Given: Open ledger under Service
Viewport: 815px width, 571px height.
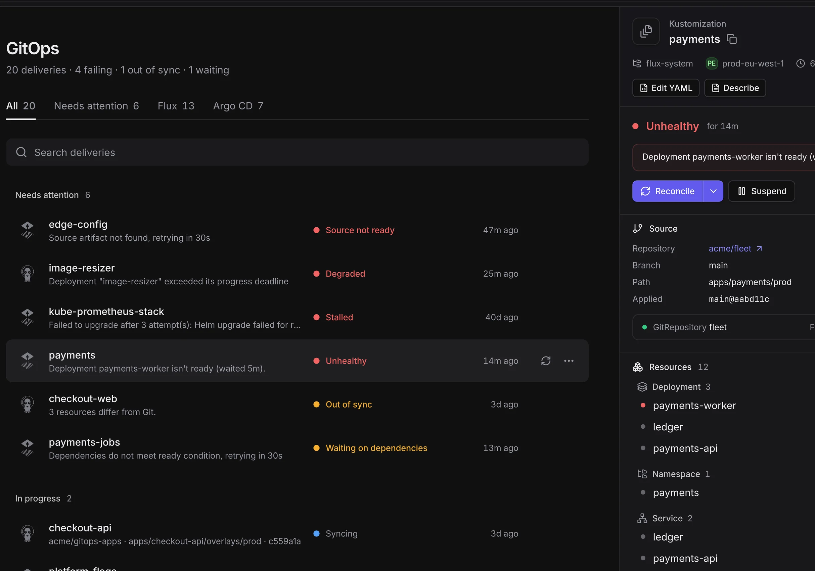Looking at the screenshot, I should 667,537.
